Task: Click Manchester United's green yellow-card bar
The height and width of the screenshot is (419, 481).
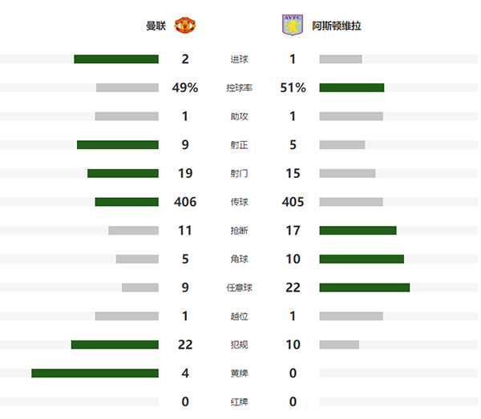Action: coord(95,373)
